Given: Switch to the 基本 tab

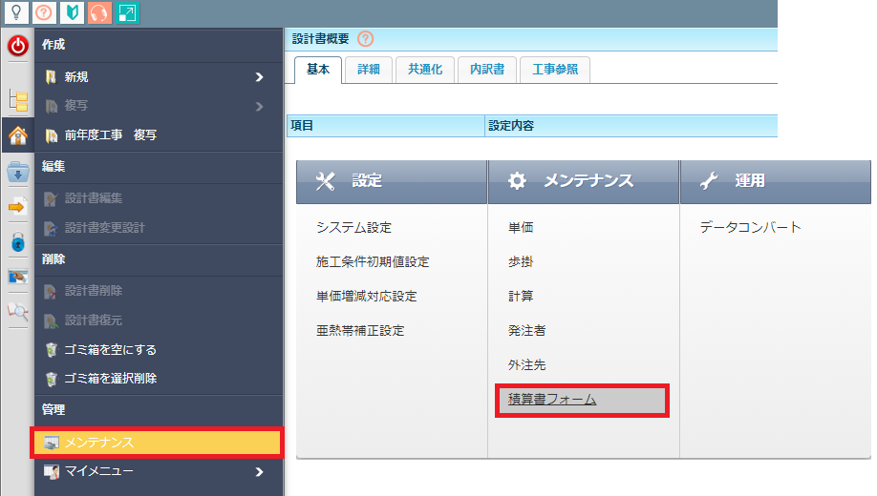Looking at the screenshot, I should (x=318, y=70).
